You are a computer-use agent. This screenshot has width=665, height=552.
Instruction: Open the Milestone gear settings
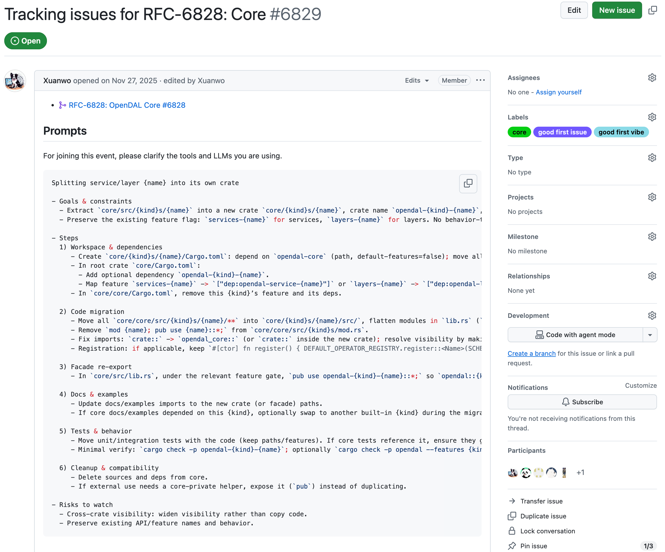click(652, 237)
